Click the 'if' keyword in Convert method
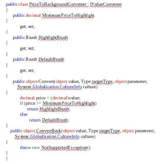Viewport: 162px width, 164px height. (x=21, y=103)
